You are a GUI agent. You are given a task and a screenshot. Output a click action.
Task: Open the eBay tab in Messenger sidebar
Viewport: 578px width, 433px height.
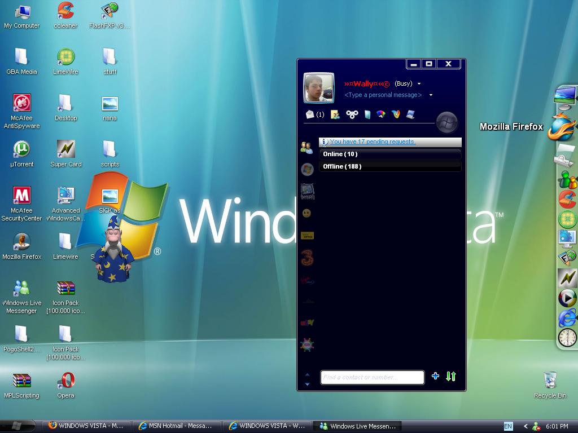(307, 322)
